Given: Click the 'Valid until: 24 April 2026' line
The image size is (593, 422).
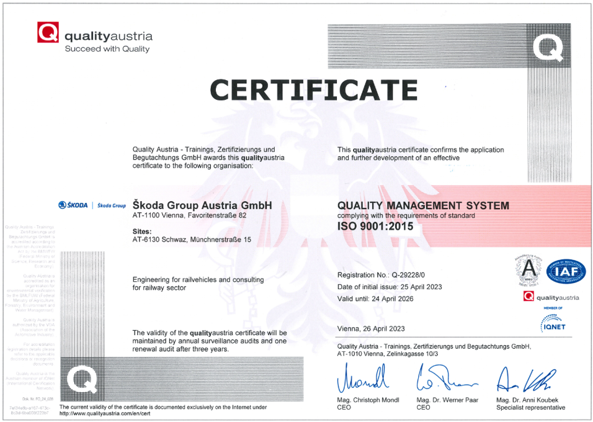Looking at the screenshot, I should pos(375,299).
